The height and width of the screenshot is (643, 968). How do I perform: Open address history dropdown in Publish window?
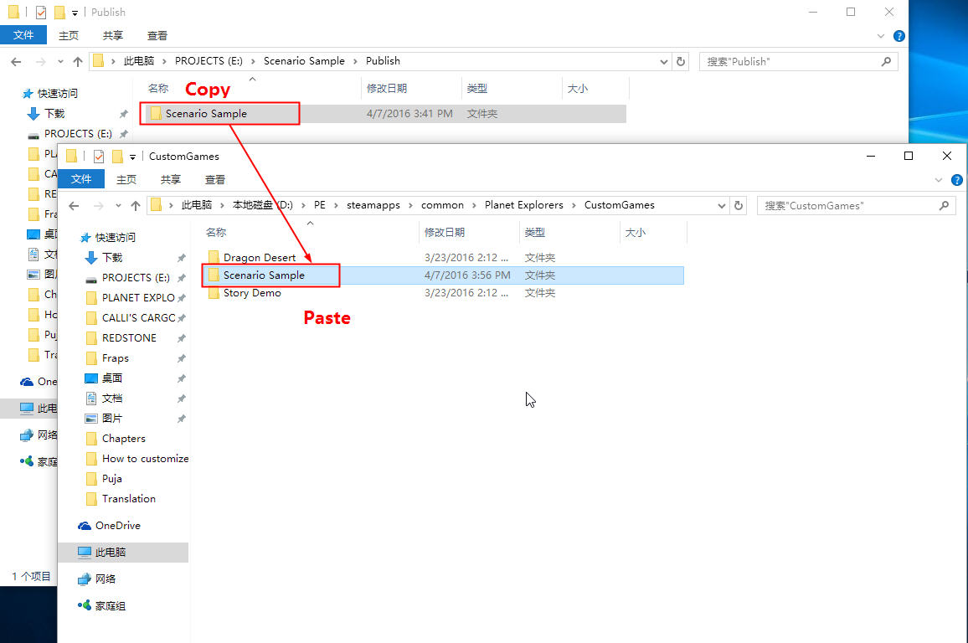click(x=664, y=62)
